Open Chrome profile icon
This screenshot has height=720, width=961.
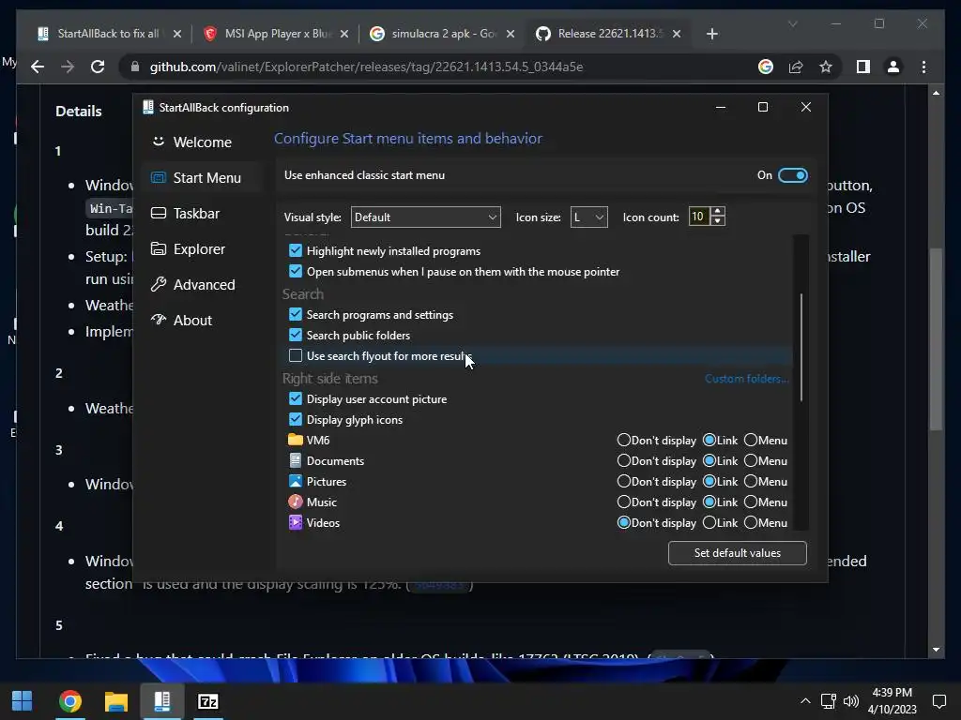point(893,67)
